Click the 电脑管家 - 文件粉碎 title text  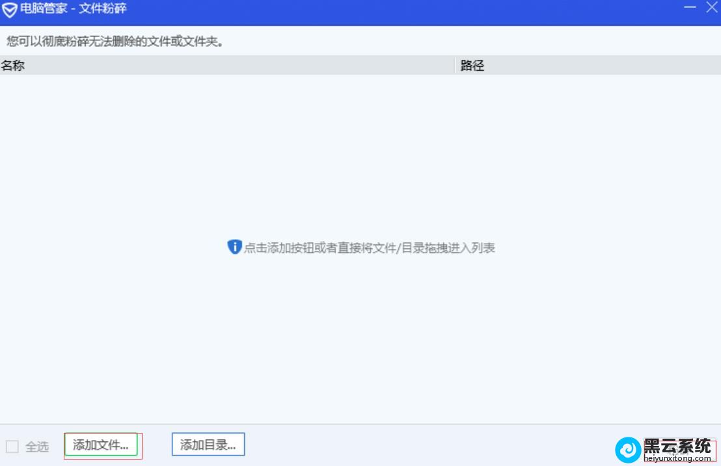pos(74,10)
